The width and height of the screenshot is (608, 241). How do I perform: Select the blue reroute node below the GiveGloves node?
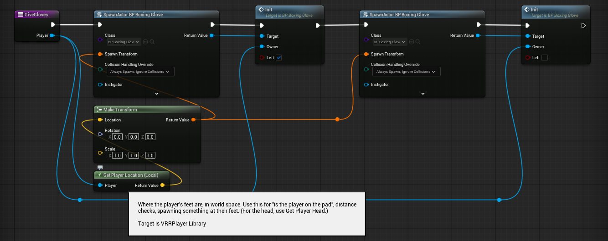[80, 200]
